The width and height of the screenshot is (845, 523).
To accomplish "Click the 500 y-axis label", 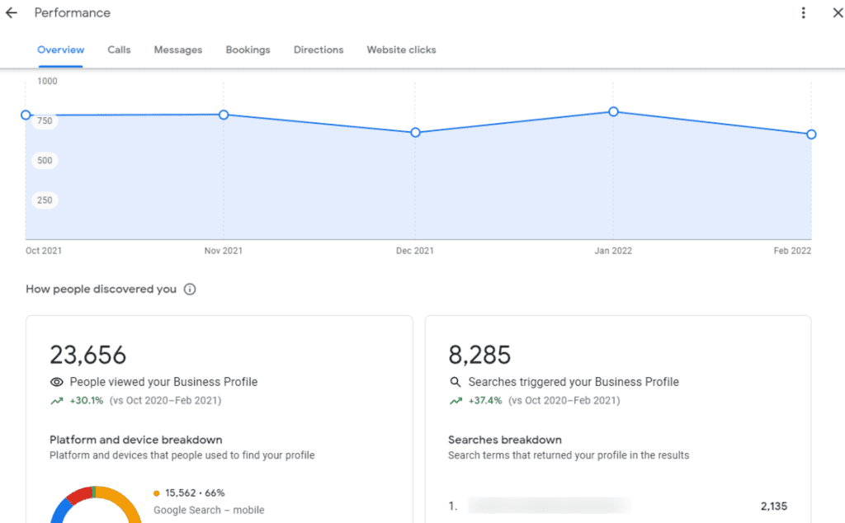I will pyautogui.click(x=45, y=161).
